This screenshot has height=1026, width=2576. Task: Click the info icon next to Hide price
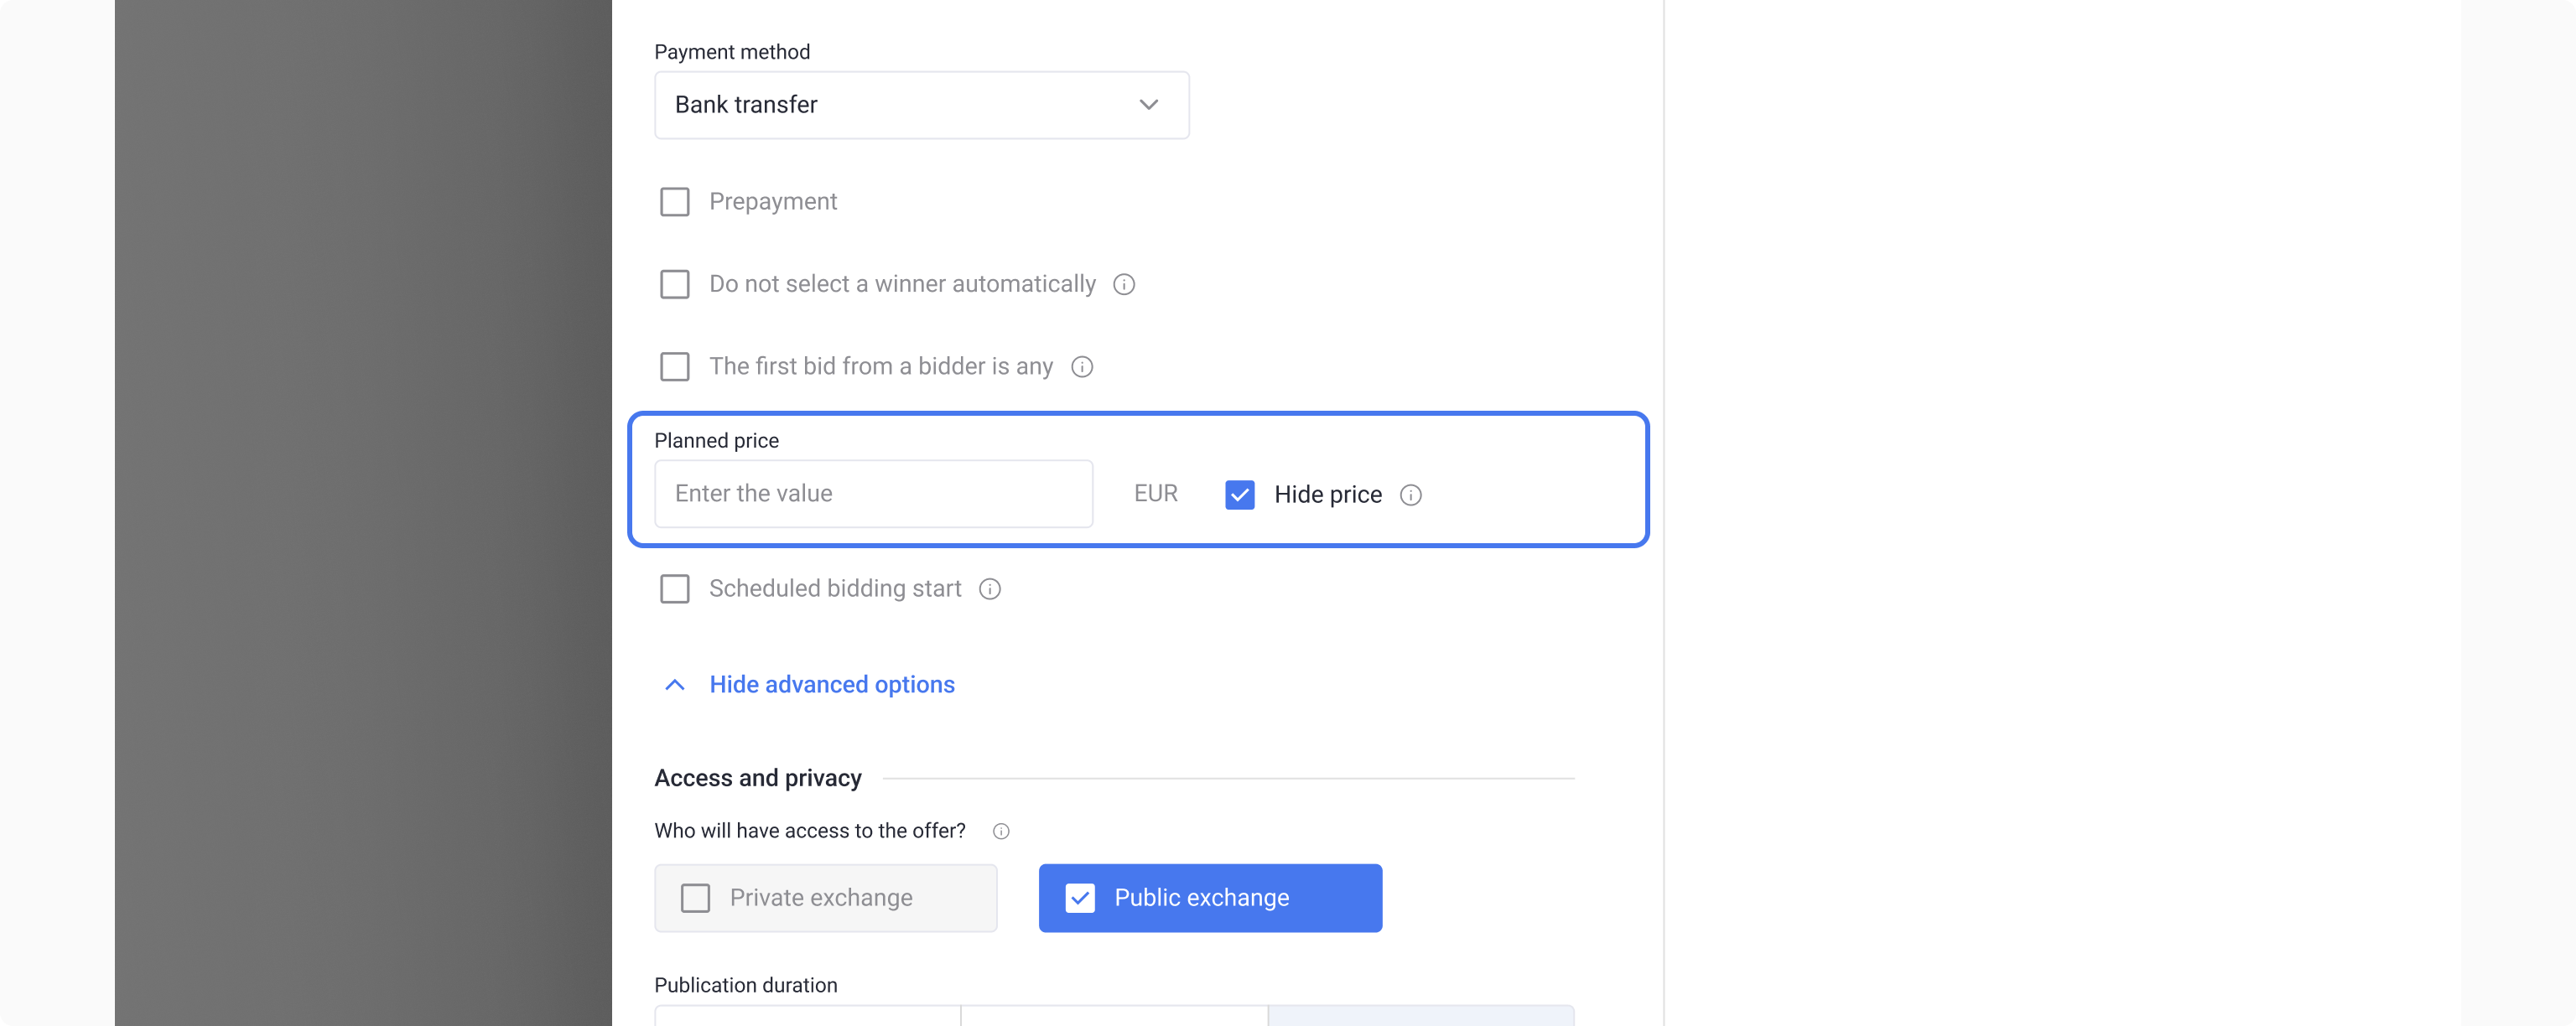pyautogui.click(x=1411, y=495)
